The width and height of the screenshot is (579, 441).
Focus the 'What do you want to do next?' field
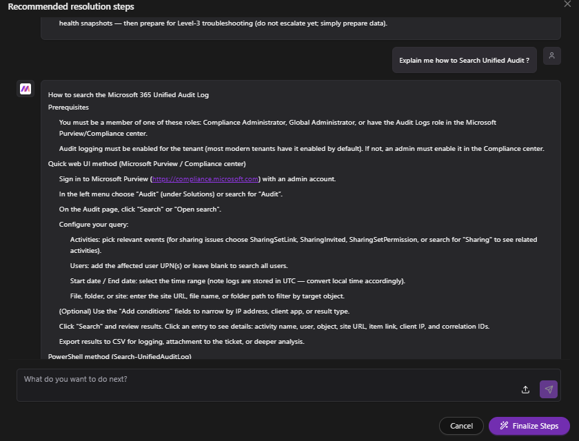point(262,380)
